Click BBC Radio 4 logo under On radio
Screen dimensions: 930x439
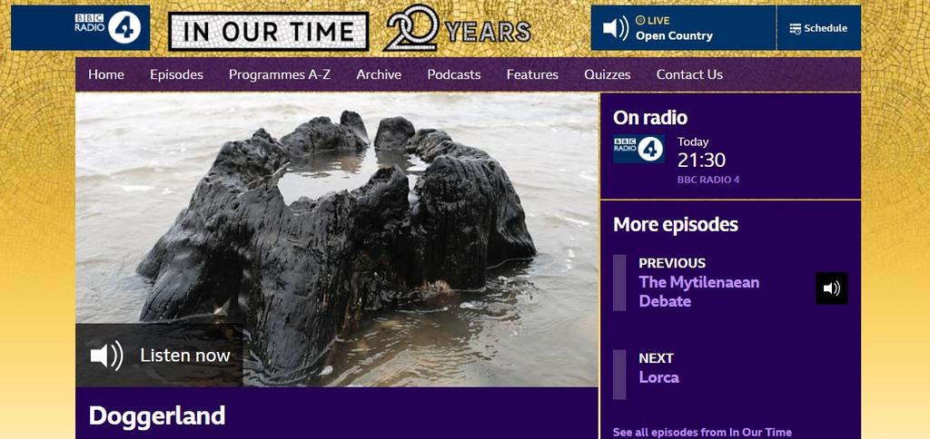(x=638, y=150)
